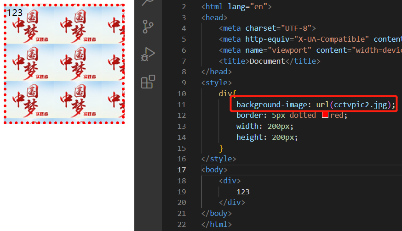Click the 'div' selector on line 10
This screenshot has height=231, width=402.
225,93
